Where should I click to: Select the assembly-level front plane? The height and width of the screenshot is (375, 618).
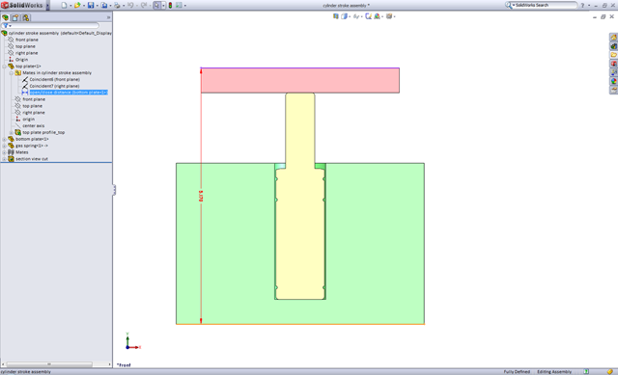pyautogui.click(x=27, y=40)
